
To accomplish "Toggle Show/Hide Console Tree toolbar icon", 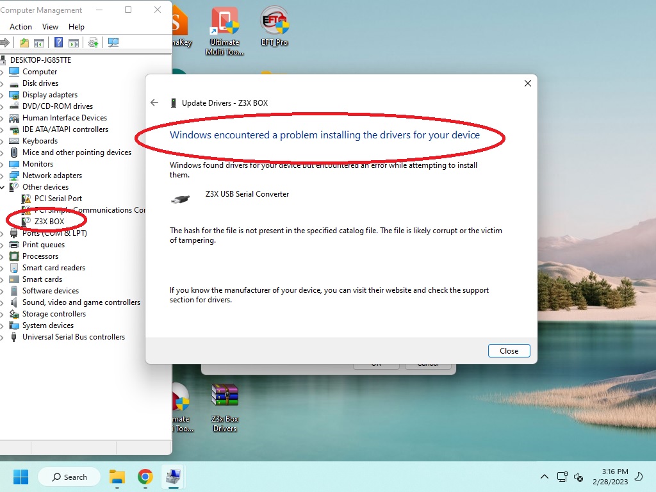I will 39,42.
